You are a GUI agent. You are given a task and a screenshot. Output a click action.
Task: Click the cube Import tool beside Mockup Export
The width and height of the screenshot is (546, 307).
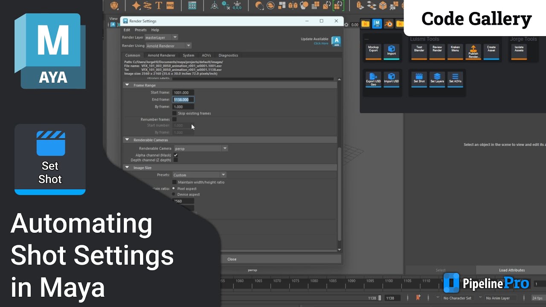coord(391,52)
